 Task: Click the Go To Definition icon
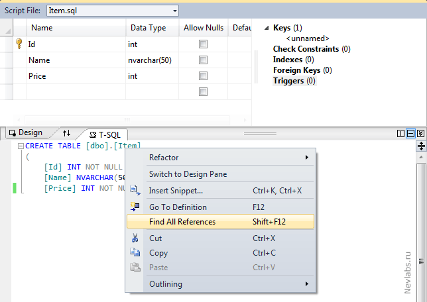click(x=135, y=207)
